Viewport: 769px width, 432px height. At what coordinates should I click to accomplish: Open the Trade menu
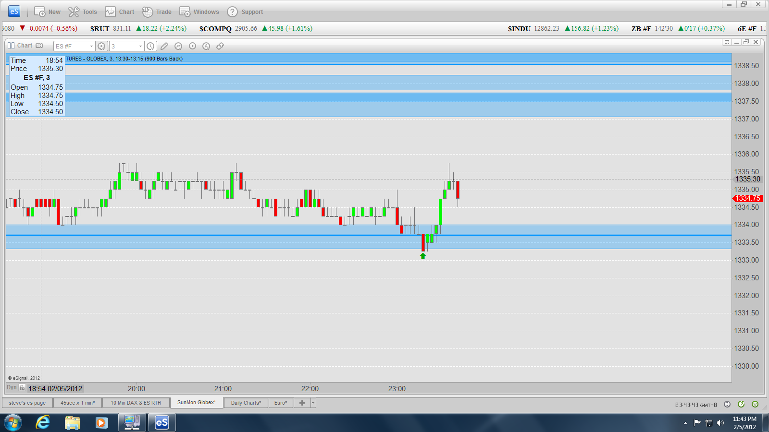157,12
